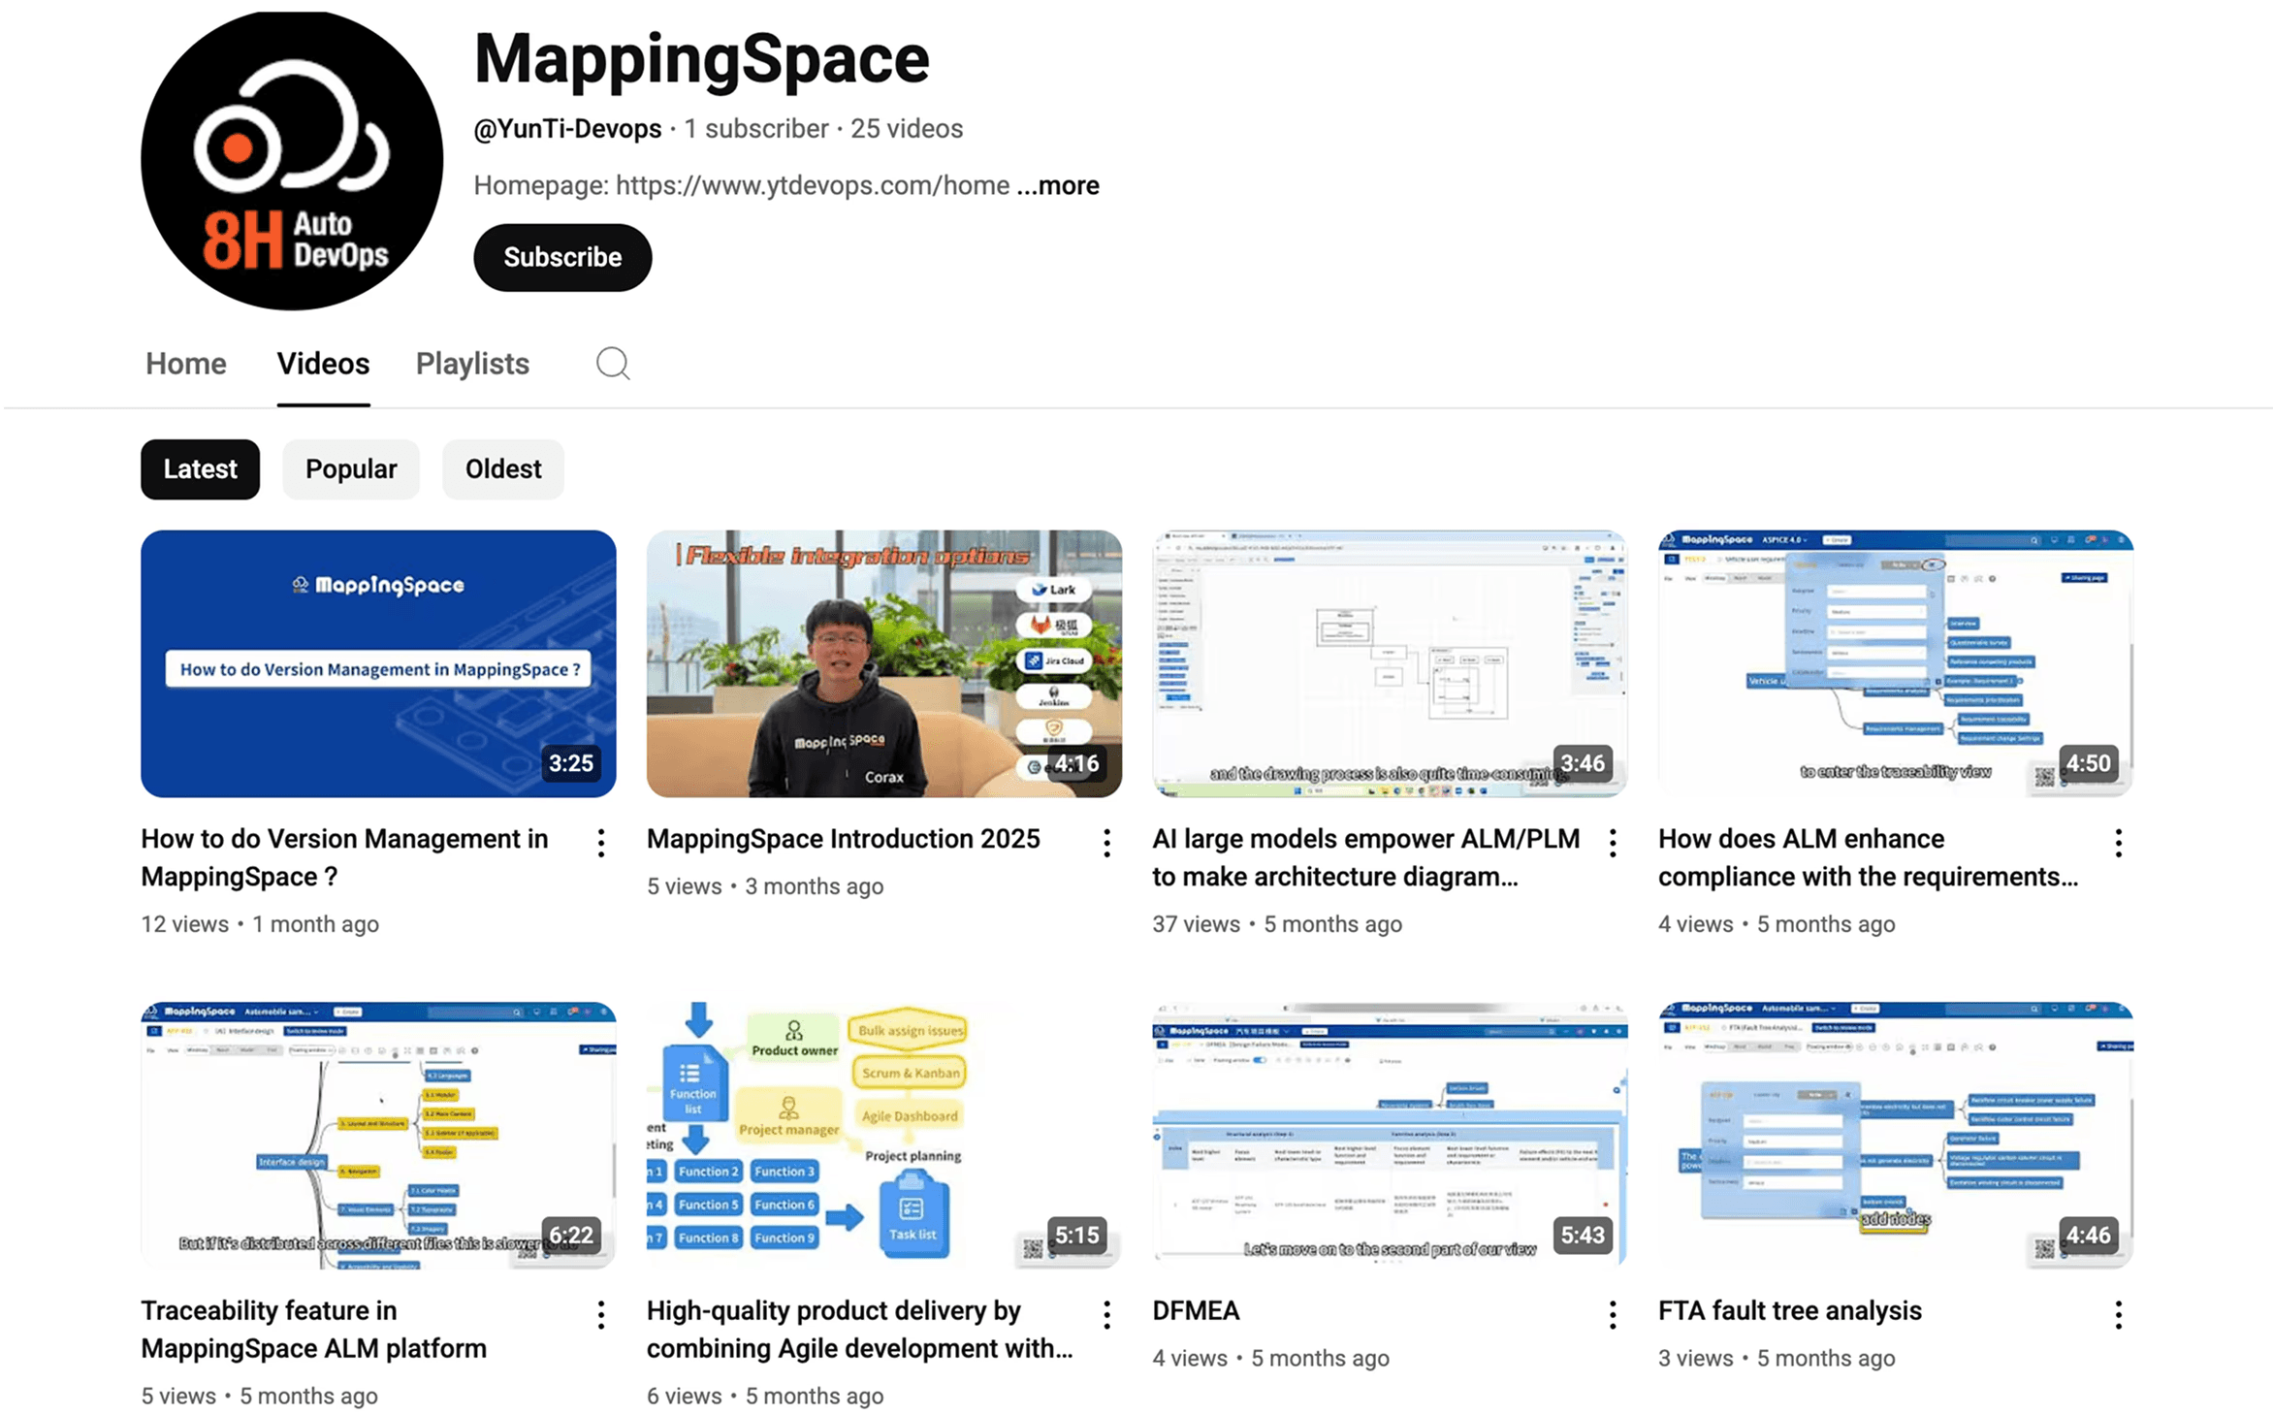Open the FTA fault tree analysis thumbnail
The height and width of the screenshot is (1415, 2273).
coord(1895,1135)
